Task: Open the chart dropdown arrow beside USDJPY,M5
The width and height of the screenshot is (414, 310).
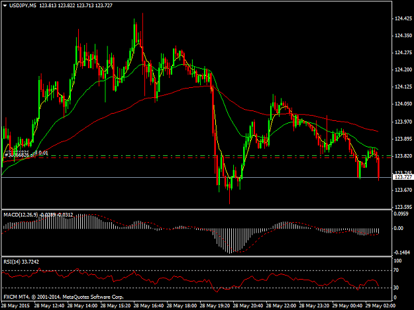Action: (x=5, y=5)
